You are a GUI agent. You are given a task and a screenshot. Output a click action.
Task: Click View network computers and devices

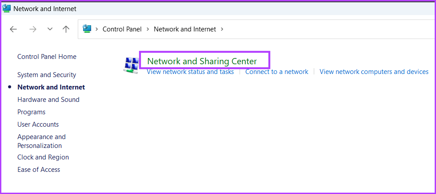[x=374, y=72]
